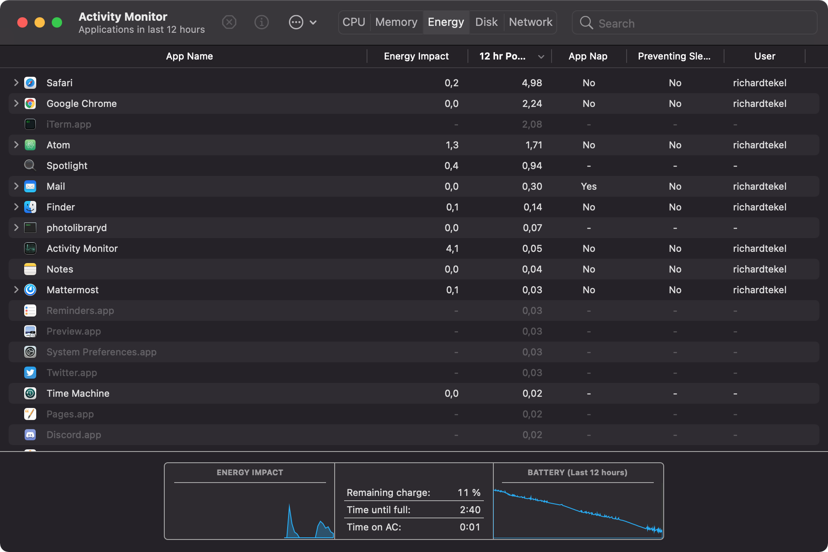Select the Notes row name
The width and height of the screenshot is (828, 552).
click(x=60, y=269)
